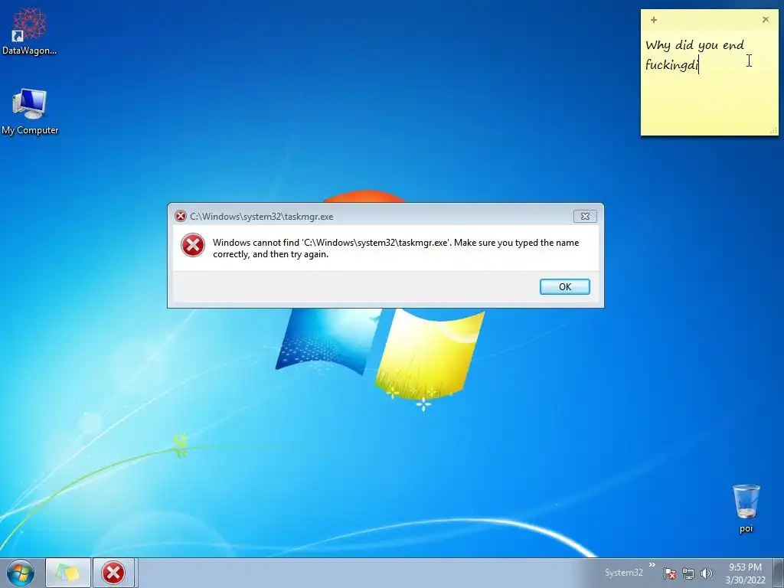Click the System32 toolbar label

(623, 573)
